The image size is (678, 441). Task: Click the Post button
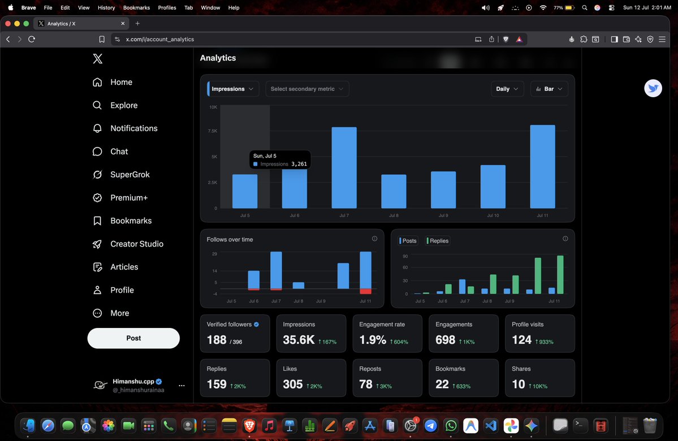point(133,338)
